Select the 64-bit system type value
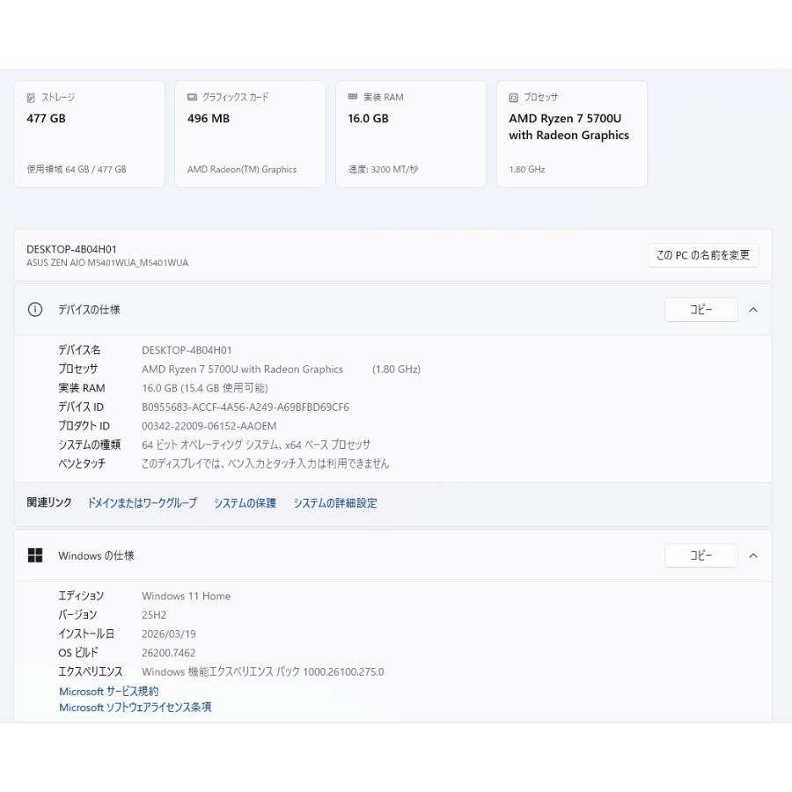The image size is (792, 792). (x=256, y=445)
